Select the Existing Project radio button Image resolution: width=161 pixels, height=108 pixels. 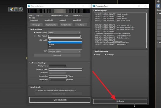(34, 32)
